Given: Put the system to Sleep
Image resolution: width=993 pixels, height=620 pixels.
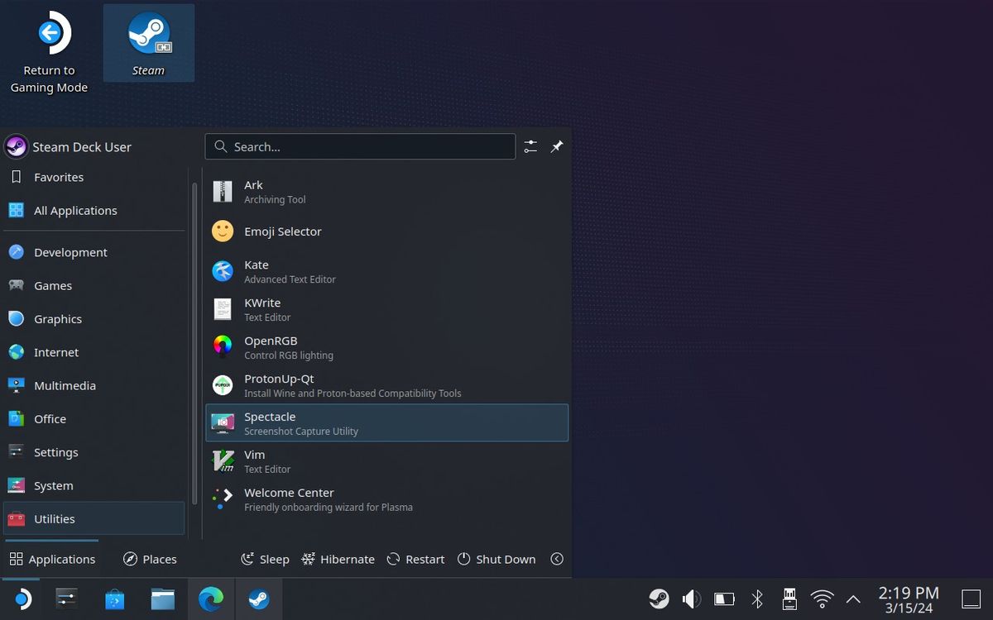Looking at the screenshot, I should [x=264, y=559].
